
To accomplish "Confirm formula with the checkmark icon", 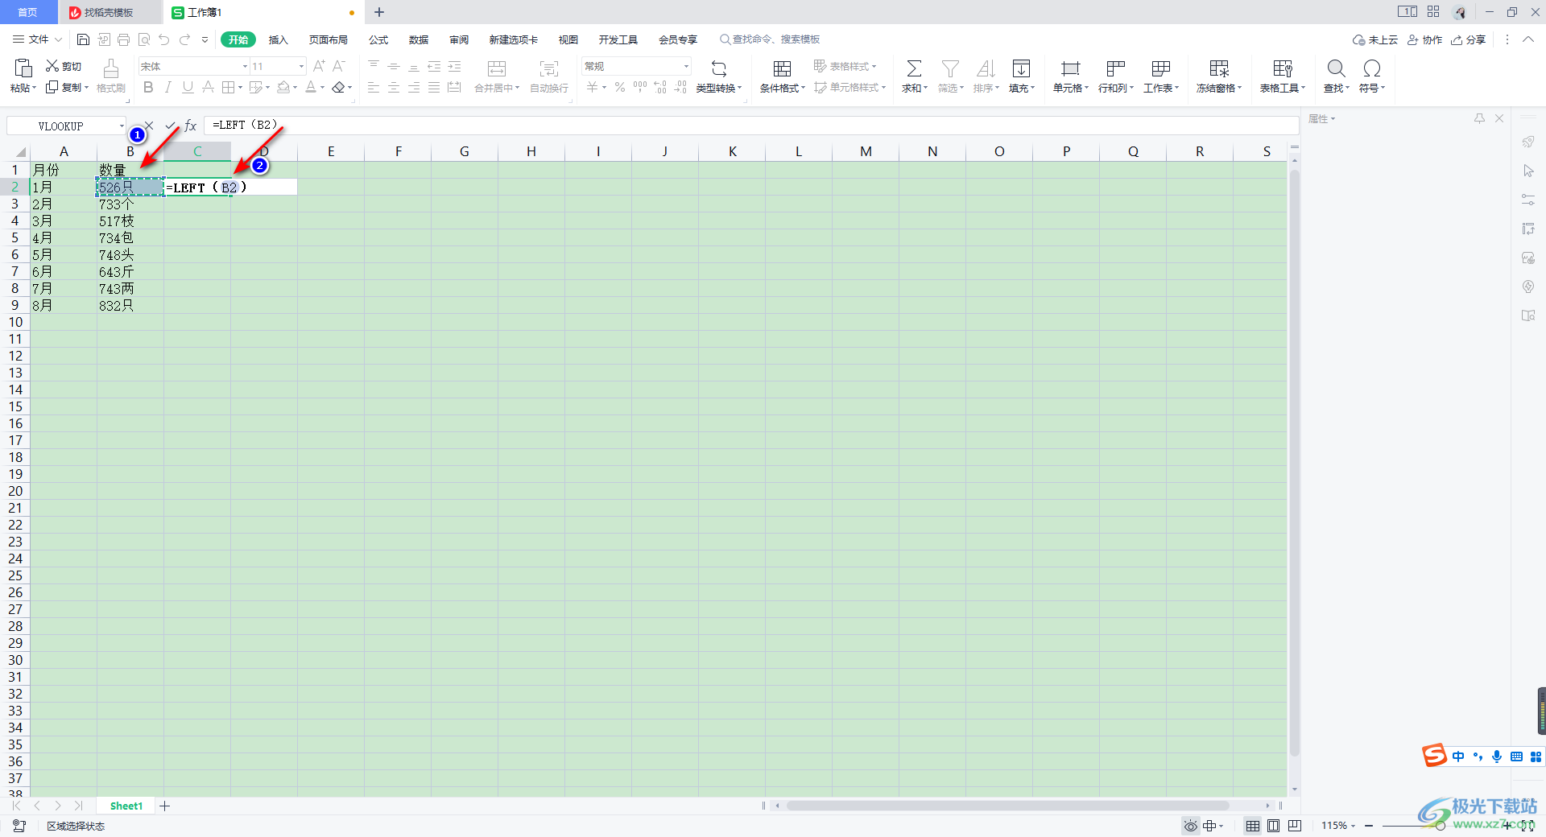I will click(170, 126).
